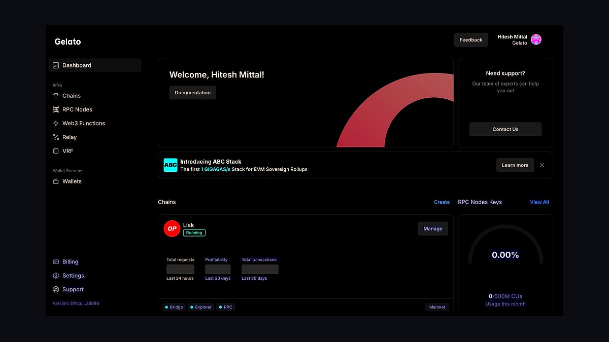Click Manage for the Lisk chain

433,229
